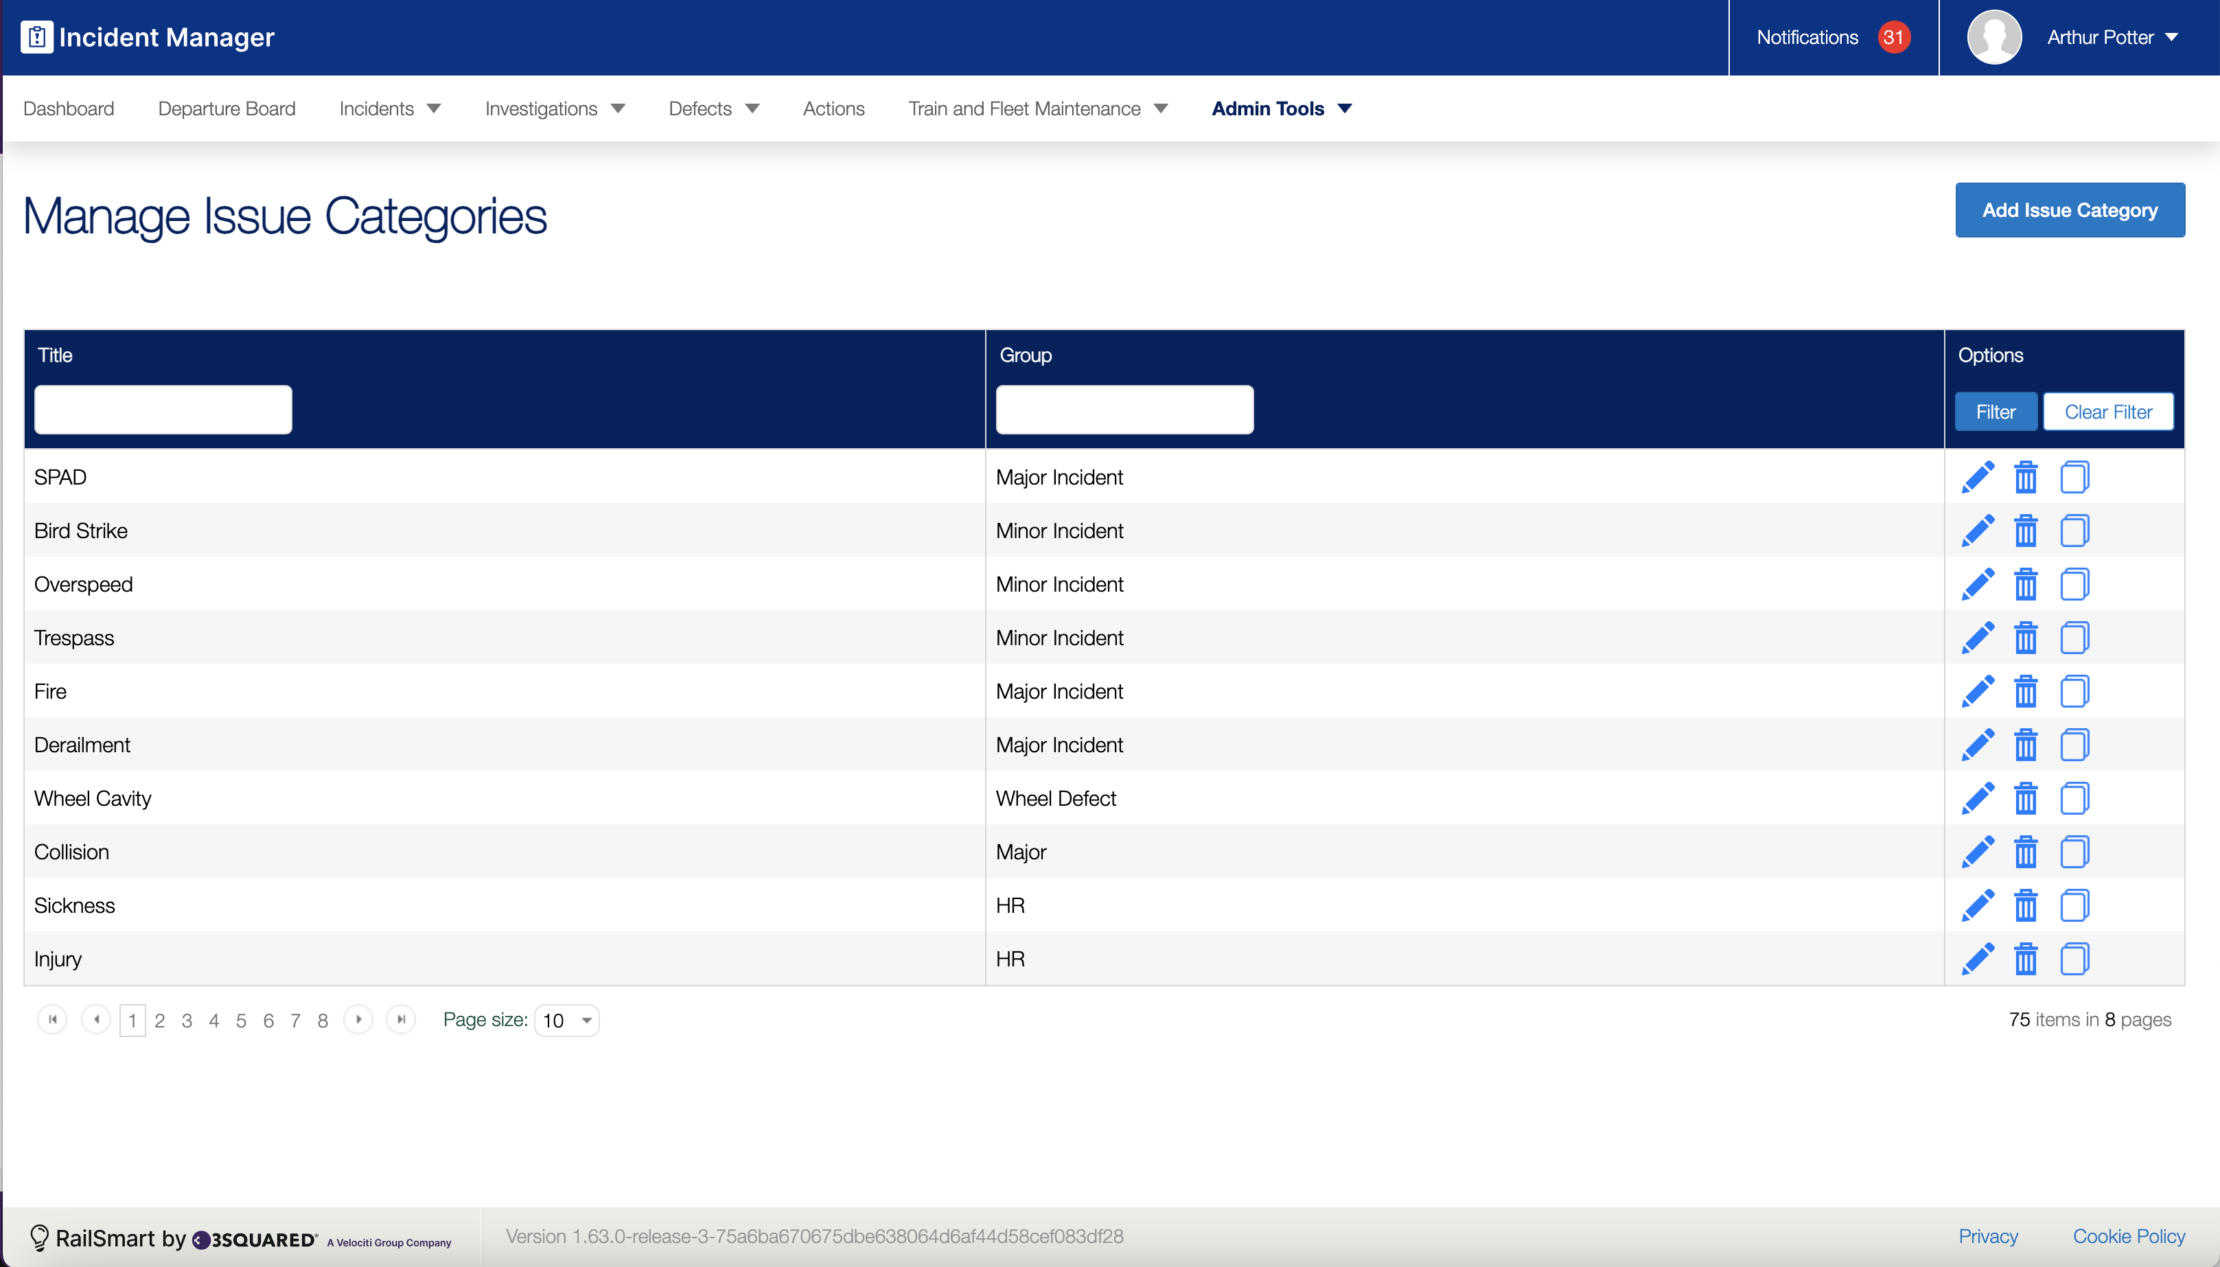Image resolution: width=2220 pixels, height=1267 pixels.
Task: Open the Actions page
Action: (x=833, y=108)
